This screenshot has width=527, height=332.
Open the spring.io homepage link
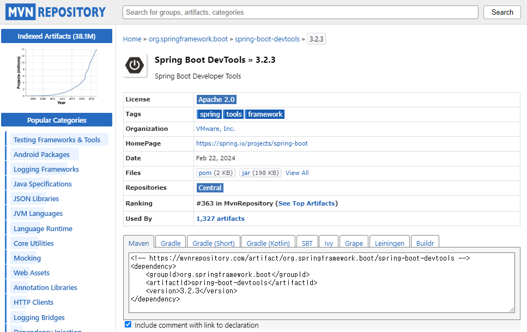coord(252,143)
